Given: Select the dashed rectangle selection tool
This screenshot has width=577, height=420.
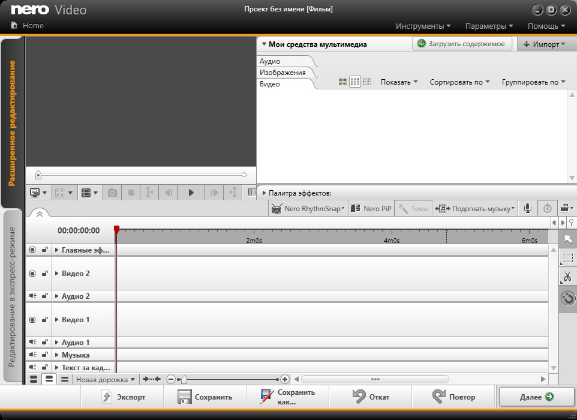Looking at the screenshot, I should tap(568, 258).
